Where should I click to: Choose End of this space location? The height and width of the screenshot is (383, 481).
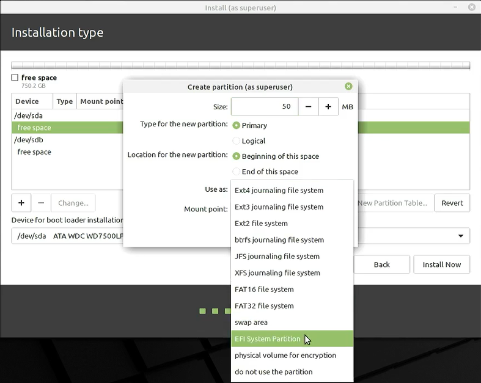tap(237, 172)
